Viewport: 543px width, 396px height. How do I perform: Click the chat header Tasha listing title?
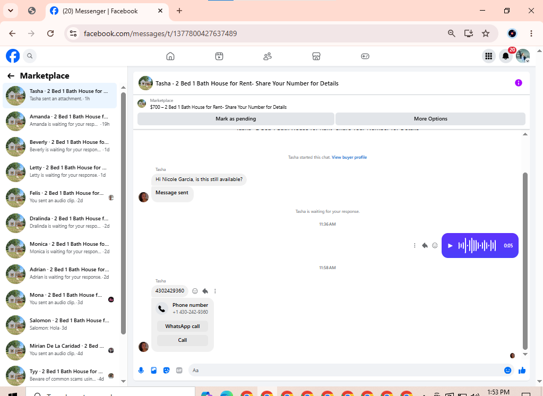247,83
